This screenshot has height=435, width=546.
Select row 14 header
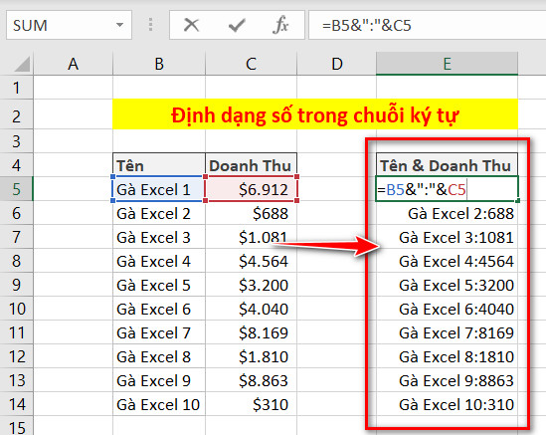tap(16, 404)
